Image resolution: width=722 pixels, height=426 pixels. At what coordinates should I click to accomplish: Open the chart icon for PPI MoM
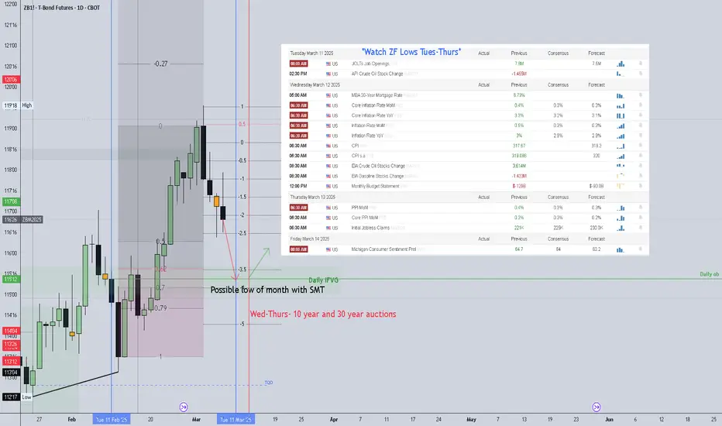(621, 208)
